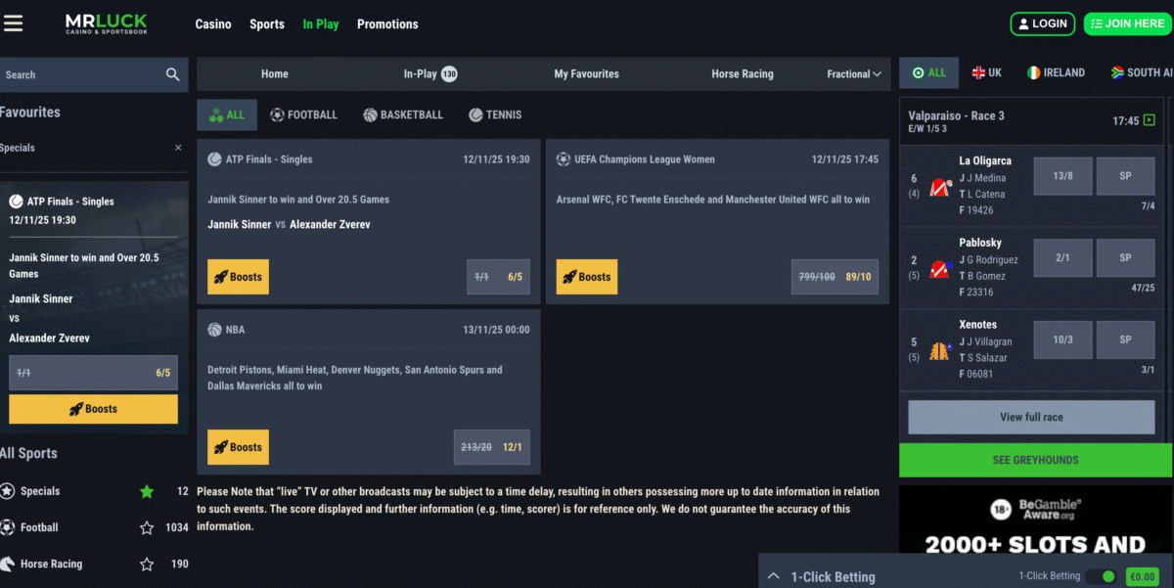Filter events by Tennis
The height and width of the screenshot is (588, 1174).
tap(495, 115)
